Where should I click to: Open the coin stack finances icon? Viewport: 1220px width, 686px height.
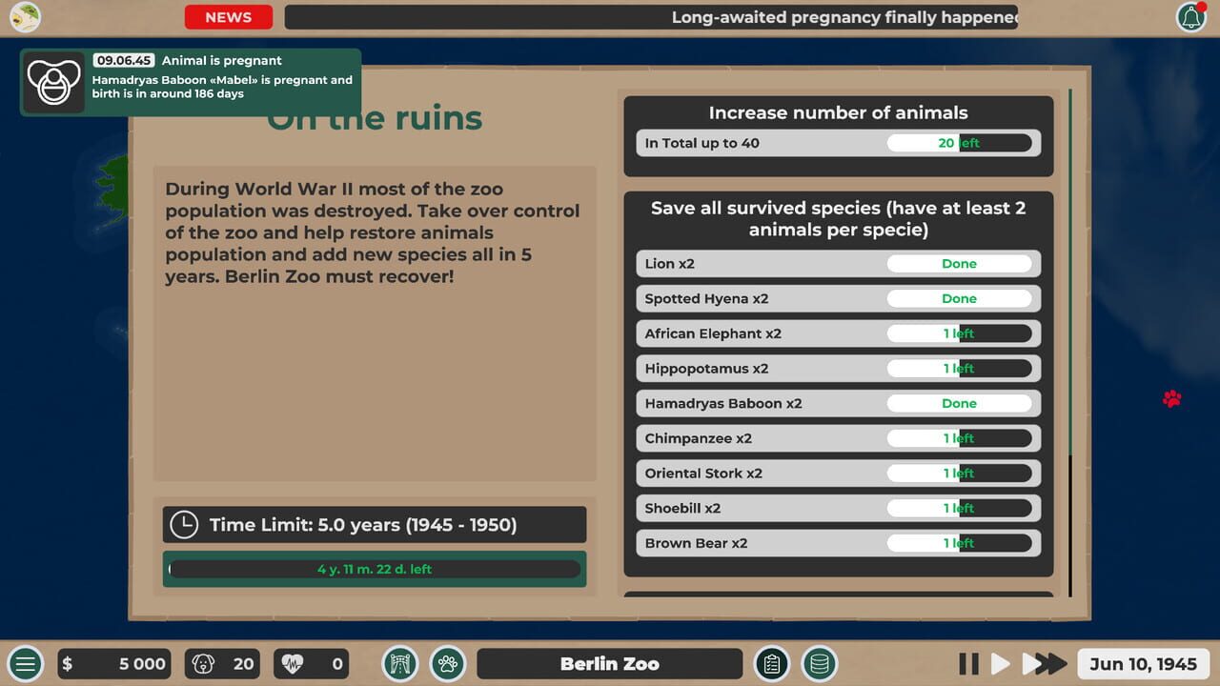click(819, 664)
